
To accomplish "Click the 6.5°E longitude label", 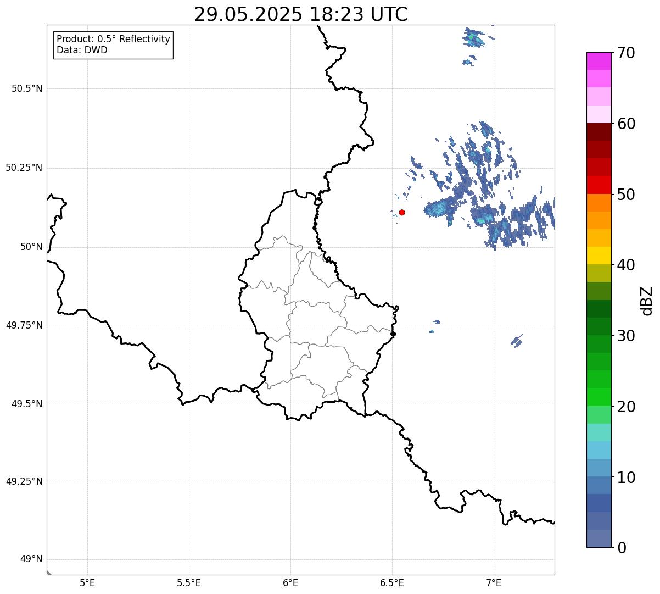I will pyautogui.click(x=392, y=582).
